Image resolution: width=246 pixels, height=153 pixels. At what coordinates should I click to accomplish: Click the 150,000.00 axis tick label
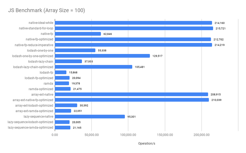(165, 135)
